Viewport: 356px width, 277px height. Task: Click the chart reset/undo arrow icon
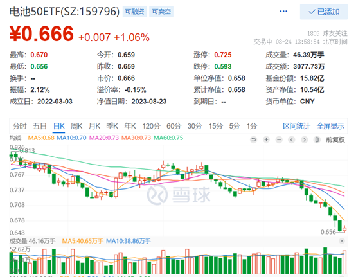[253, 139]
